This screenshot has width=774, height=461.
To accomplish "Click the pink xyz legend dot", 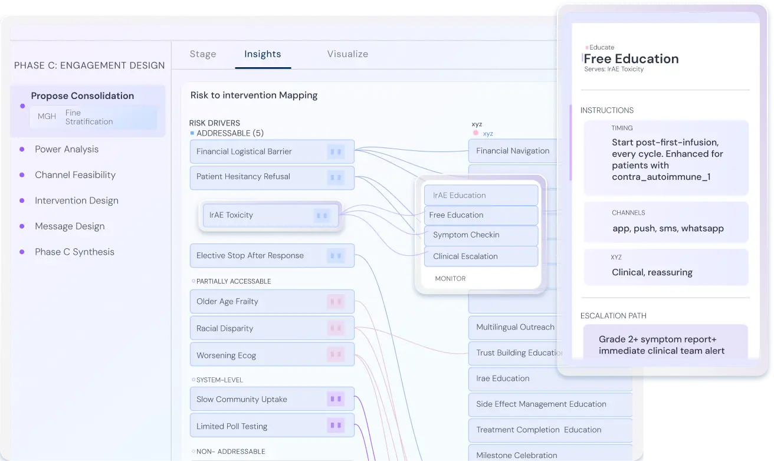I will click(x=475, y=133).
